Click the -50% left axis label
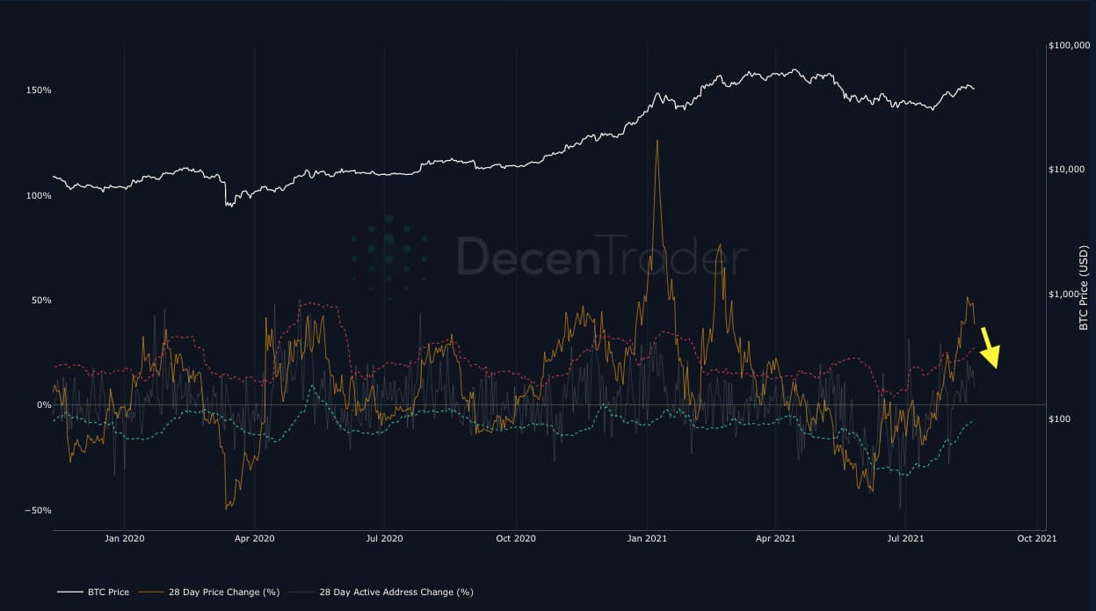The width and height of the screenshot is (1096, 611). (38, 510)
